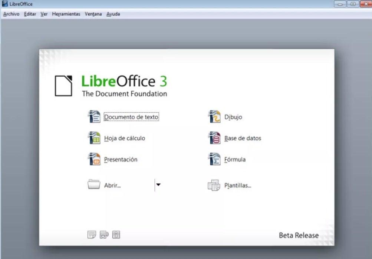Open the Ventana menu
This screenshot has width=372, height=259.
click(x=93, y=14)
